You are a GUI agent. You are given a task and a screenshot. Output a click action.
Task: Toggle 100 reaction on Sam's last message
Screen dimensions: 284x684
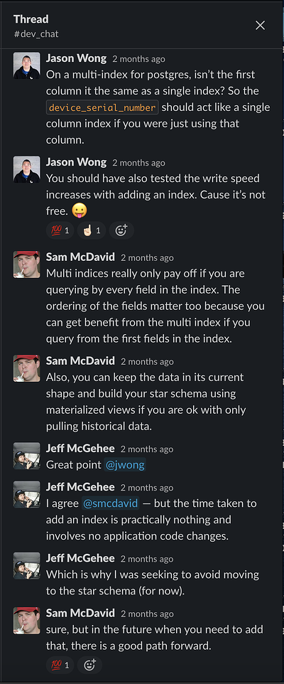(x=60, y=666)
